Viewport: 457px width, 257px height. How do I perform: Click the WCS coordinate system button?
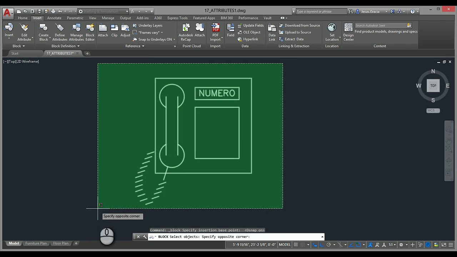tap(433, 110)
